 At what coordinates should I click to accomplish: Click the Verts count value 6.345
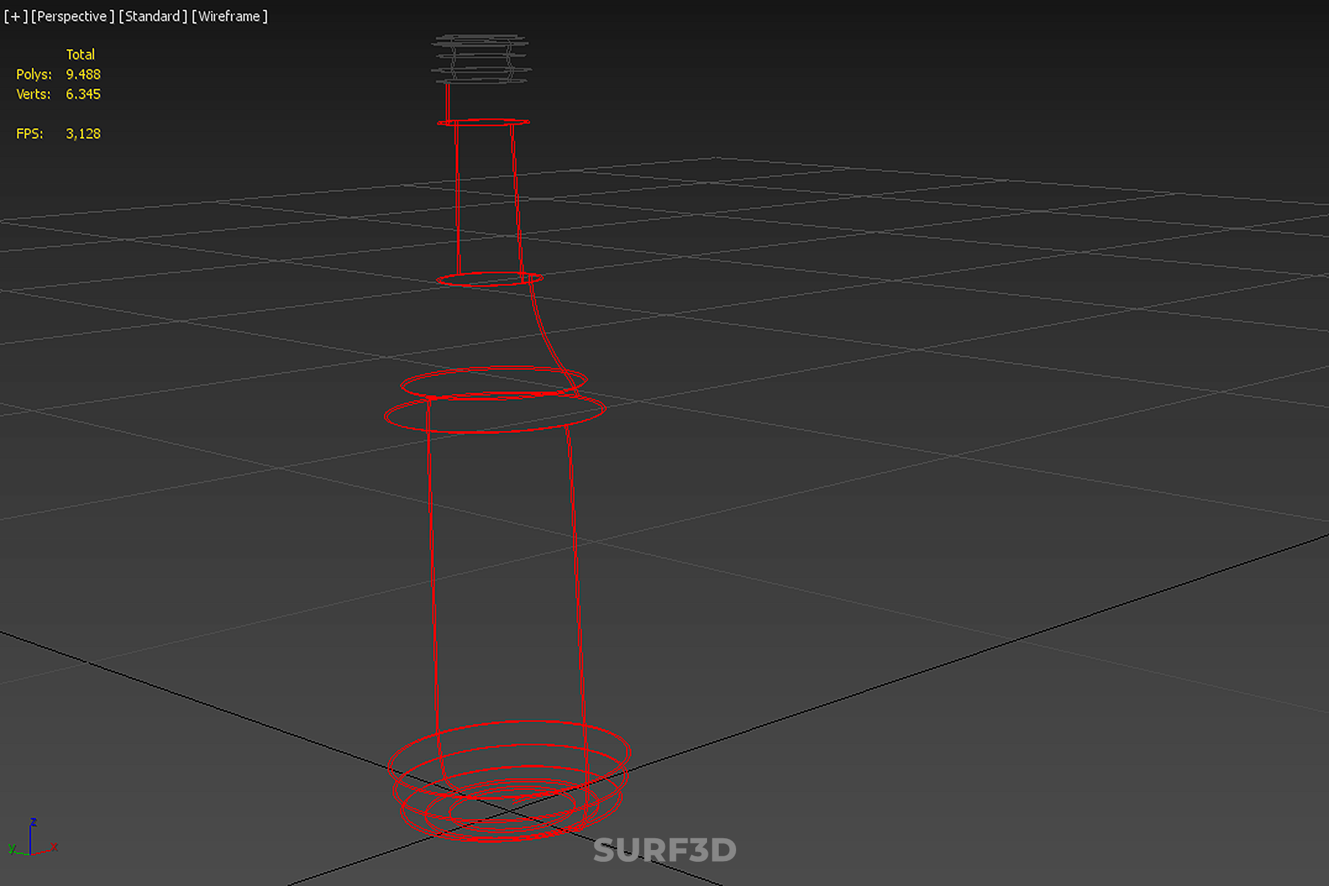[x=83, y=94]
